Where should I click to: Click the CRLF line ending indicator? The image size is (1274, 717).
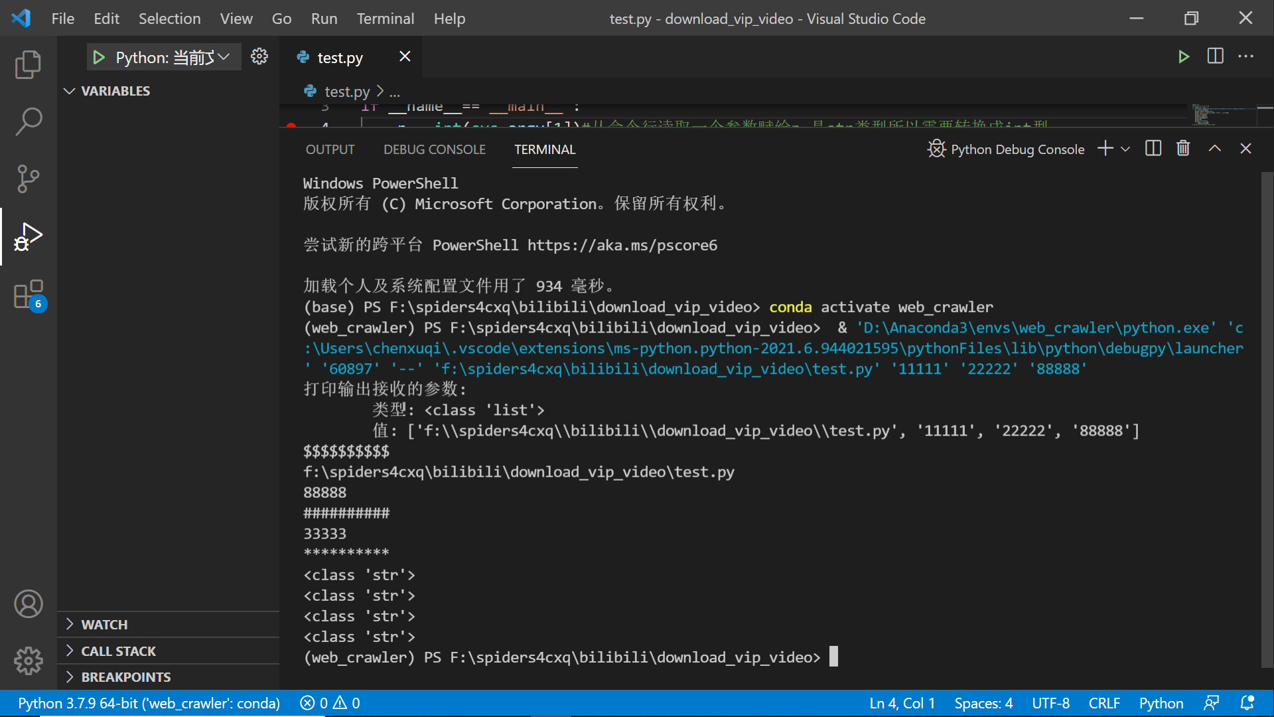pos(1104,703)
